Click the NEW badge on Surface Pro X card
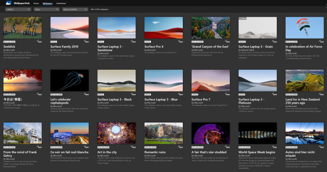Image resolution: width=327 pixels, height=172 pixels. pyautogui.click(x=181, y=42)
